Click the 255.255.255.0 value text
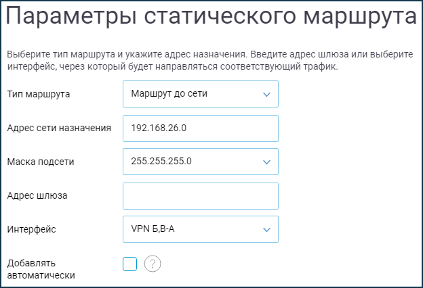 (161, 161)
